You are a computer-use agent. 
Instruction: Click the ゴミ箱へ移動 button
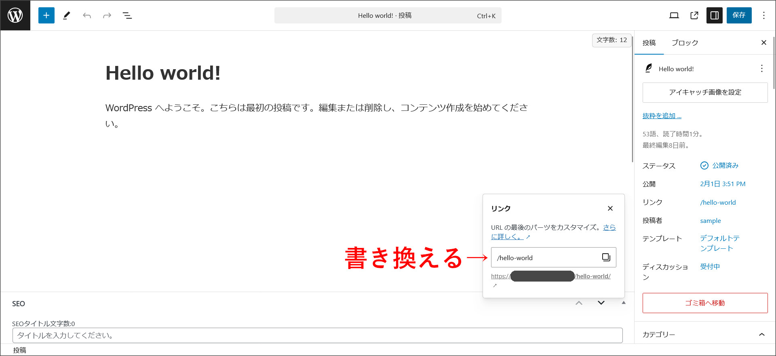(x=705, y=303)
